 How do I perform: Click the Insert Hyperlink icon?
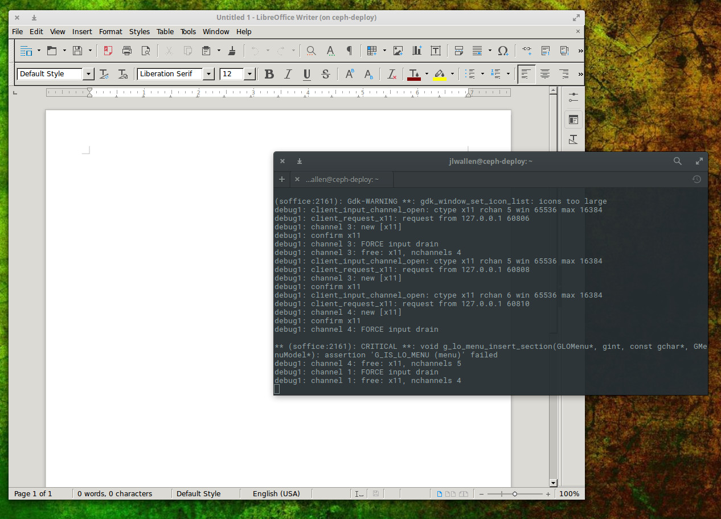click(527, 51)
